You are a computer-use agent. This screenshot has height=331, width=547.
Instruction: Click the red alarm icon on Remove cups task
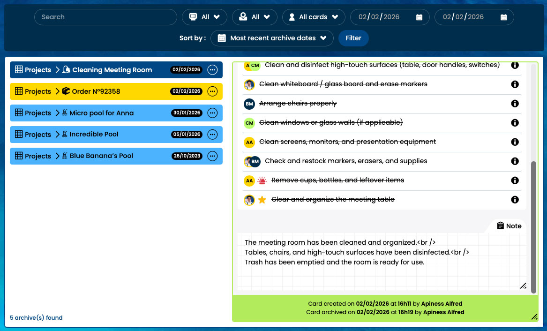[x=262, y=181]
